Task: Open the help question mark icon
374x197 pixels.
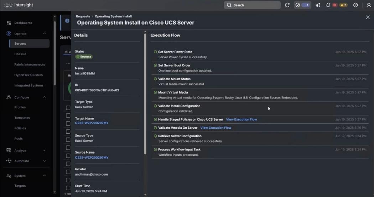Action: pyautogui.click(x=355, y=5)
